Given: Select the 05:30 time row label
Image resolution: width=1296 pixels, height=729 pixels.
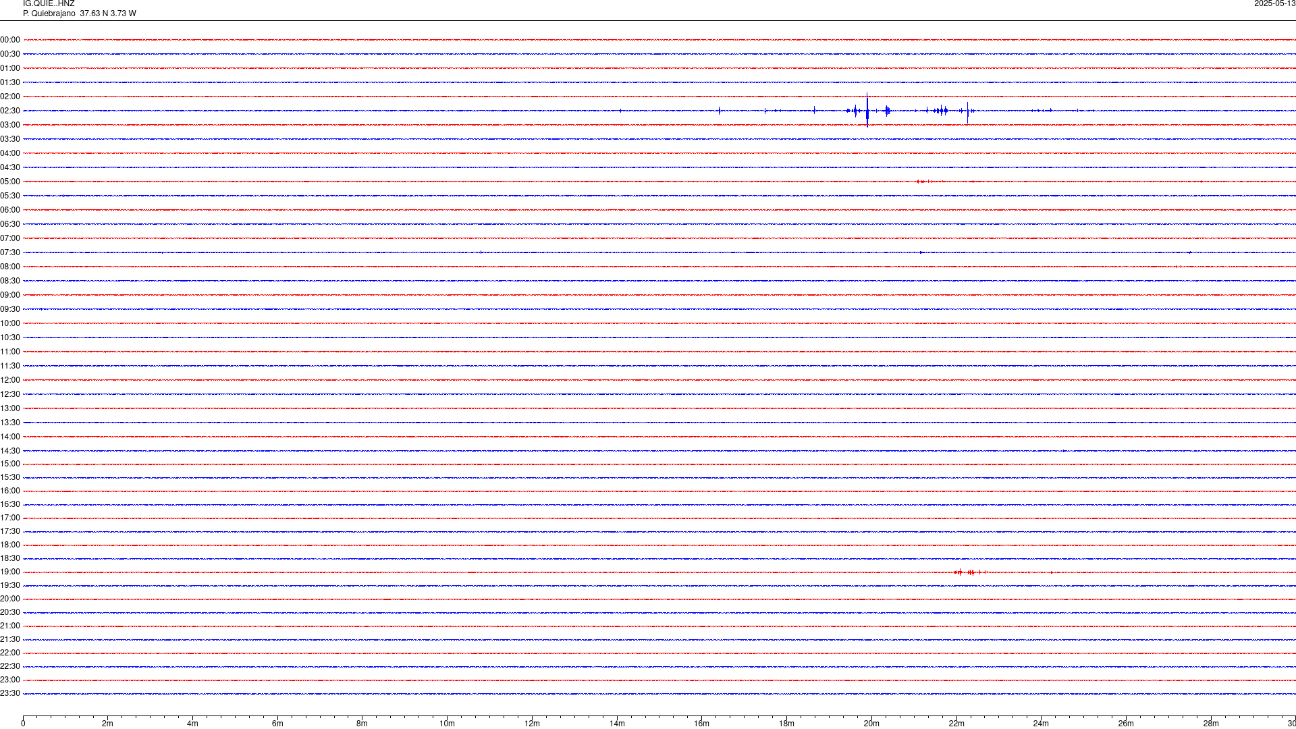Looking at the screenshot, I should (x=10, y=196).
